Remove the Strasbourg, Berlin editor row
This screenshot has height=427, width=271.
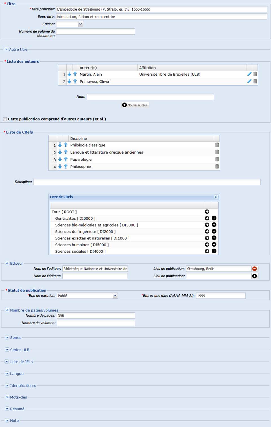pyautogui.click(x=255, y=269)
